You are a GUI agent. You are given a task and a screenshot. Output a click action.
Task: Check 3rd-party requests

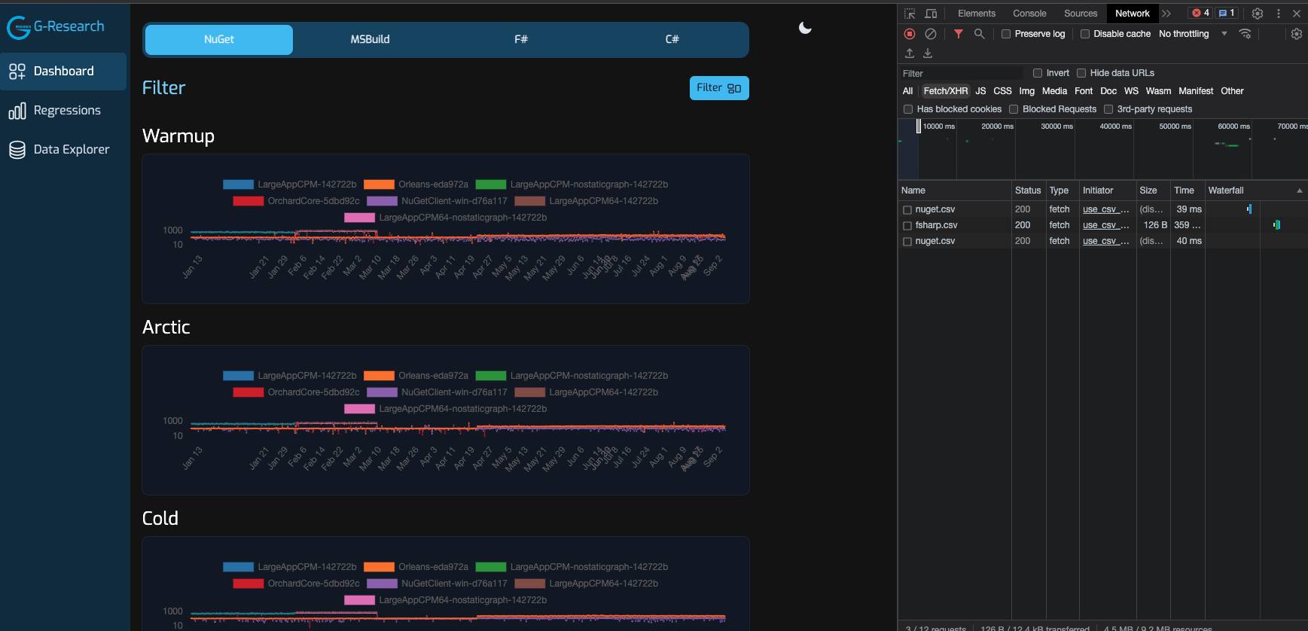click(1108, 109)
